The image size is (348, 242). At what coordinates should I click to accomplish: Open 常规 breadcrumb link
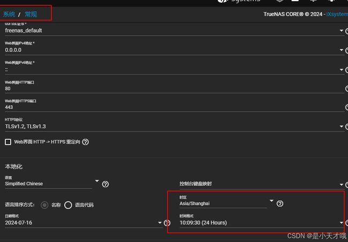tap(31, 14)
